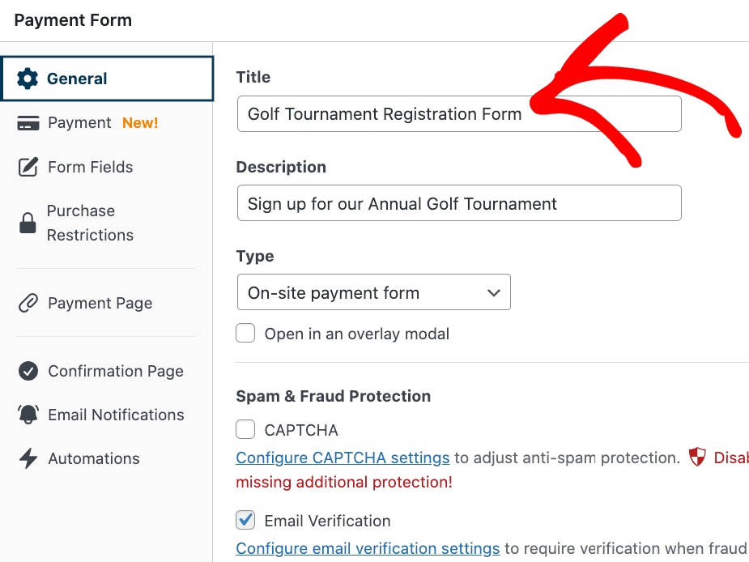
Task: Click the Payment Page paperclip icon
Action: pyautogui.click(x=28, y=304)
